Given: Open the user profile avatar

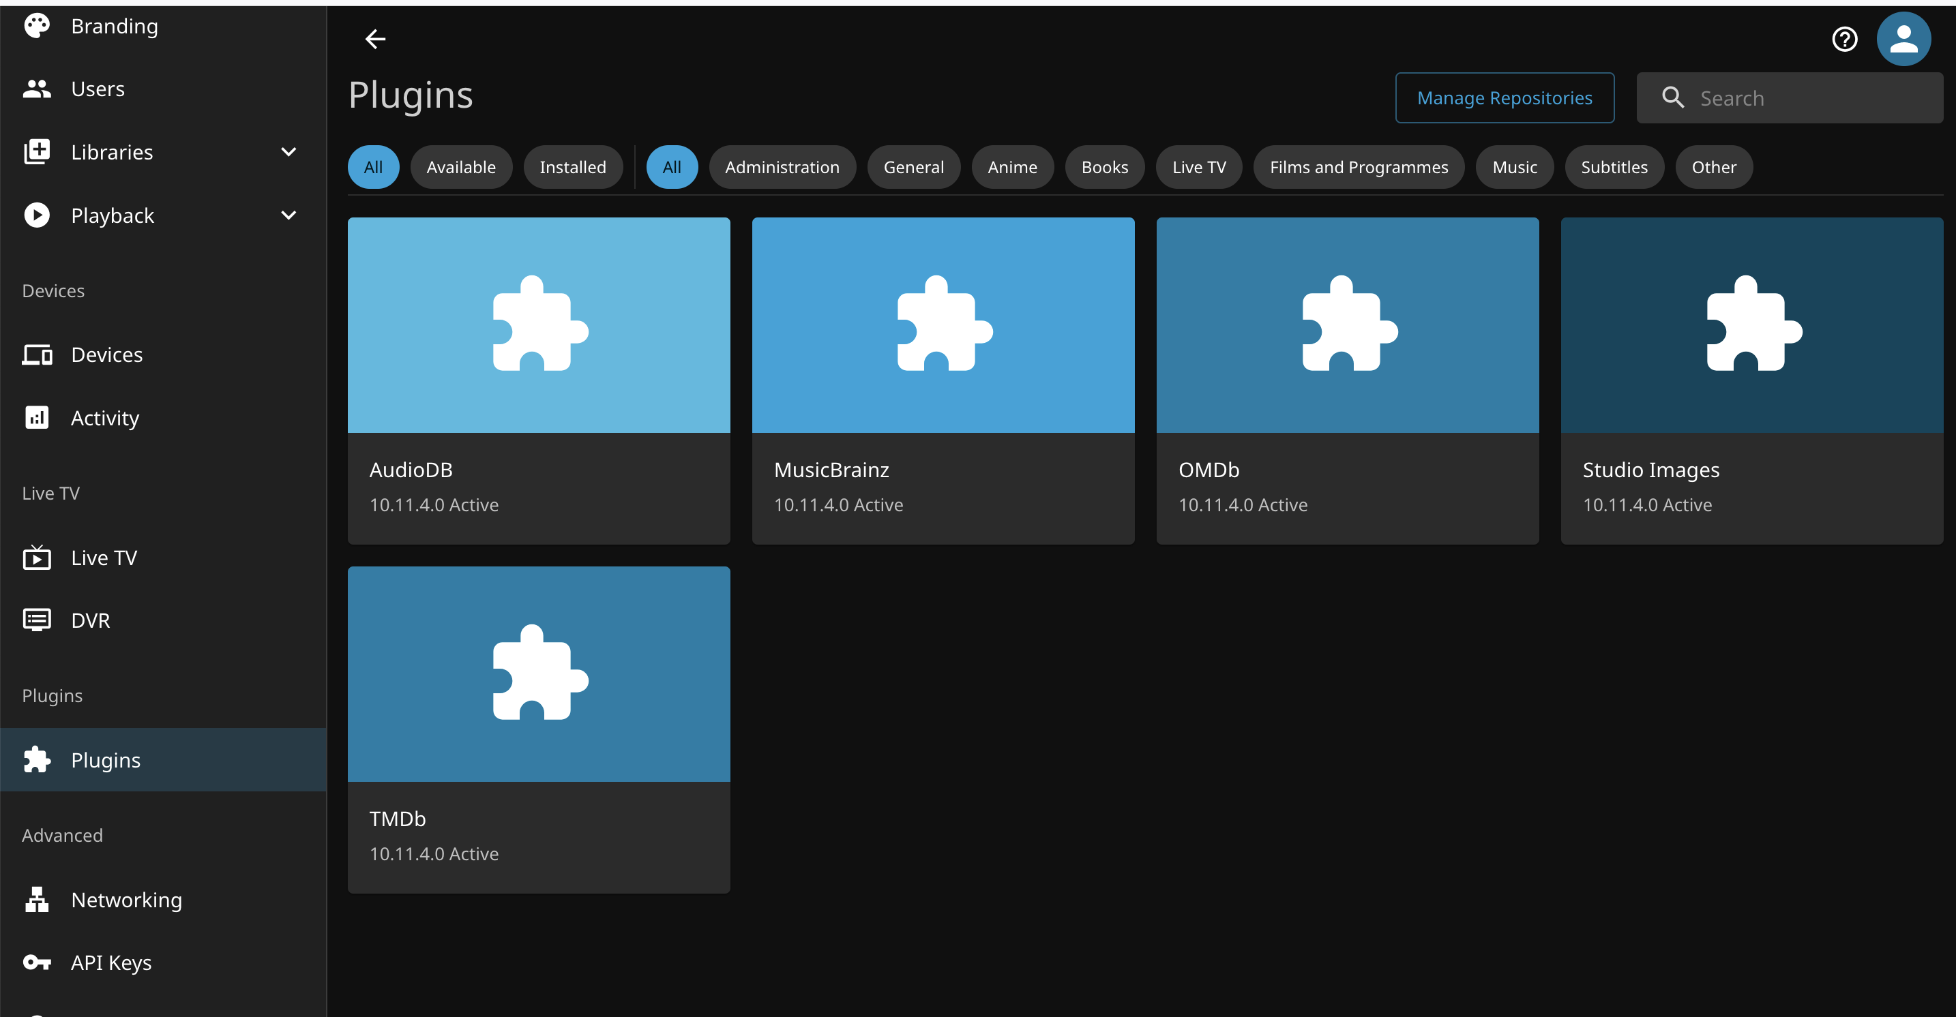Looking at the screenshot, I should 1903,39.
